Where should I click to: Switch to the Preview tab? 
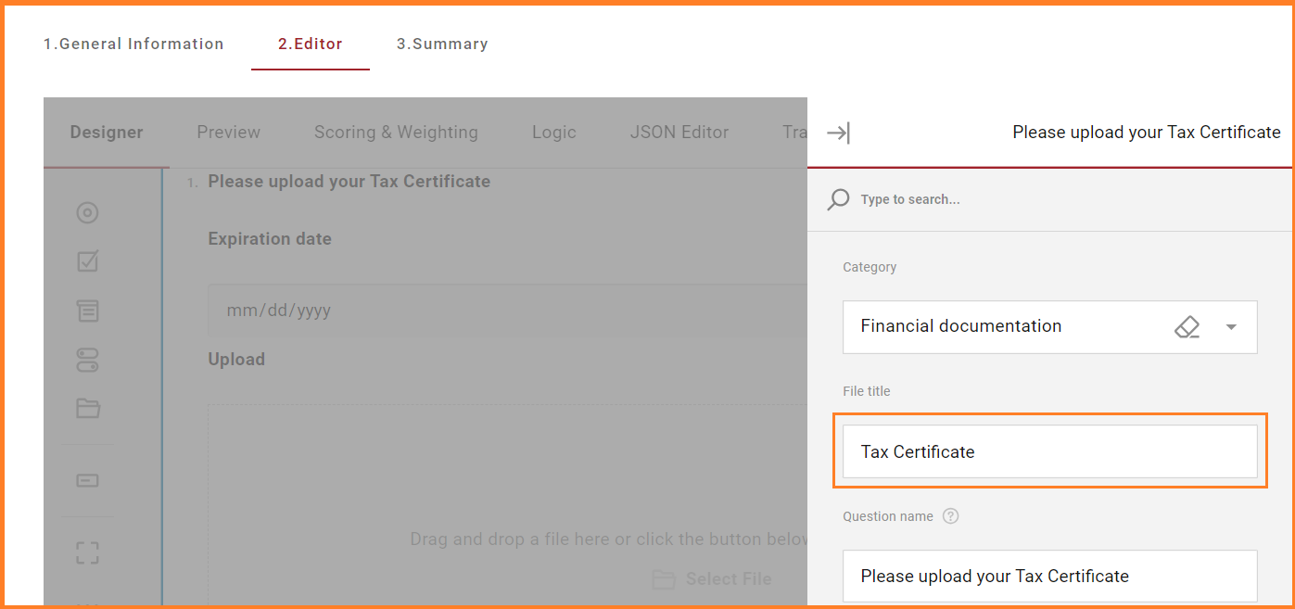[228, 133]
